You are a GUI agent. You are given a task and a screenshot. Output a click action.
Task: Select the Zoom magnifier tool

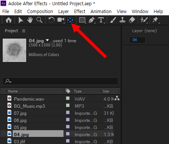(39, 20)
